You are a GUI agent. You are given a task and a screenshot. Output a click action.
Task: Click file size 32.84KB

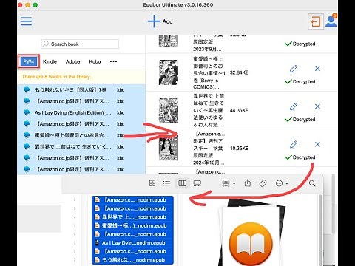239,72
